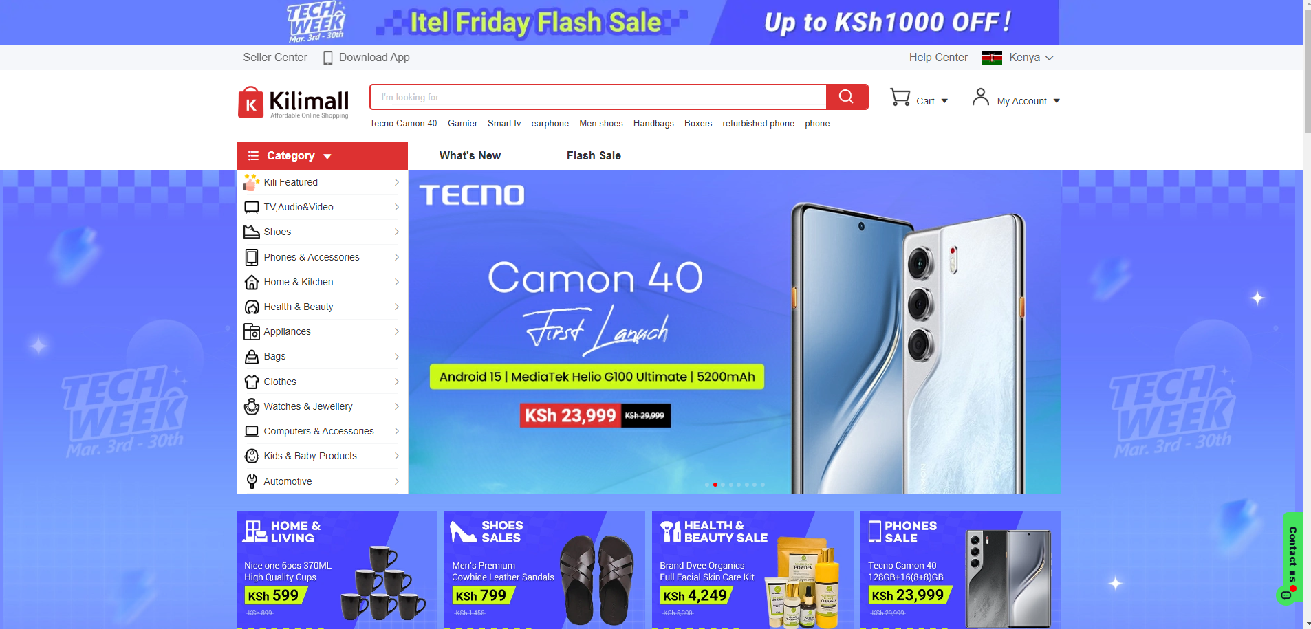Click the Shoes category icon
This screenshot has width=1311, height=629.
tap(252, 232)
